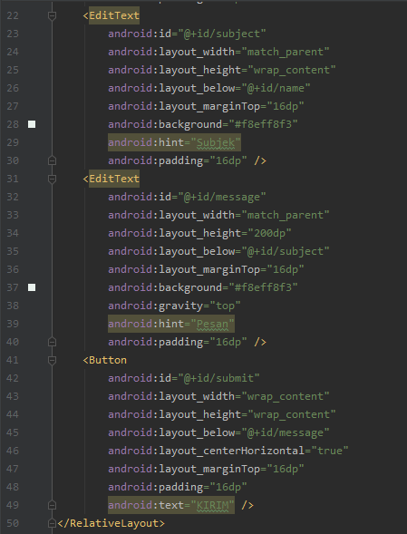The image size is (407, 534).
Task: Click the fold end marker on line 40
Action: tap(52, 342)
